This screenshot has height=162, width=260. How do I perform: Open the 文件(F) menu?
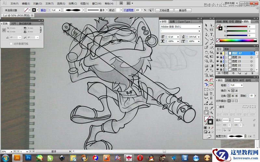[14, 3]
